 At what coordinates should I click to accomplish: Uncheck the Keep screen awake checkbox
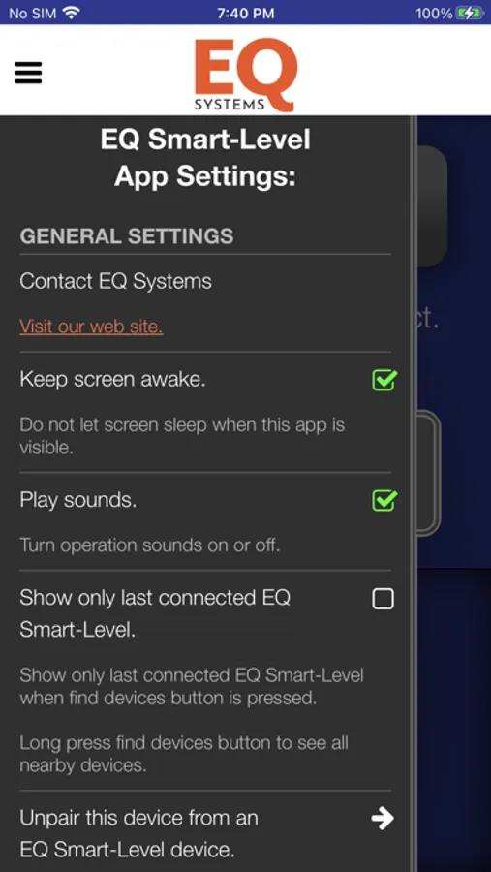[384, 381]
